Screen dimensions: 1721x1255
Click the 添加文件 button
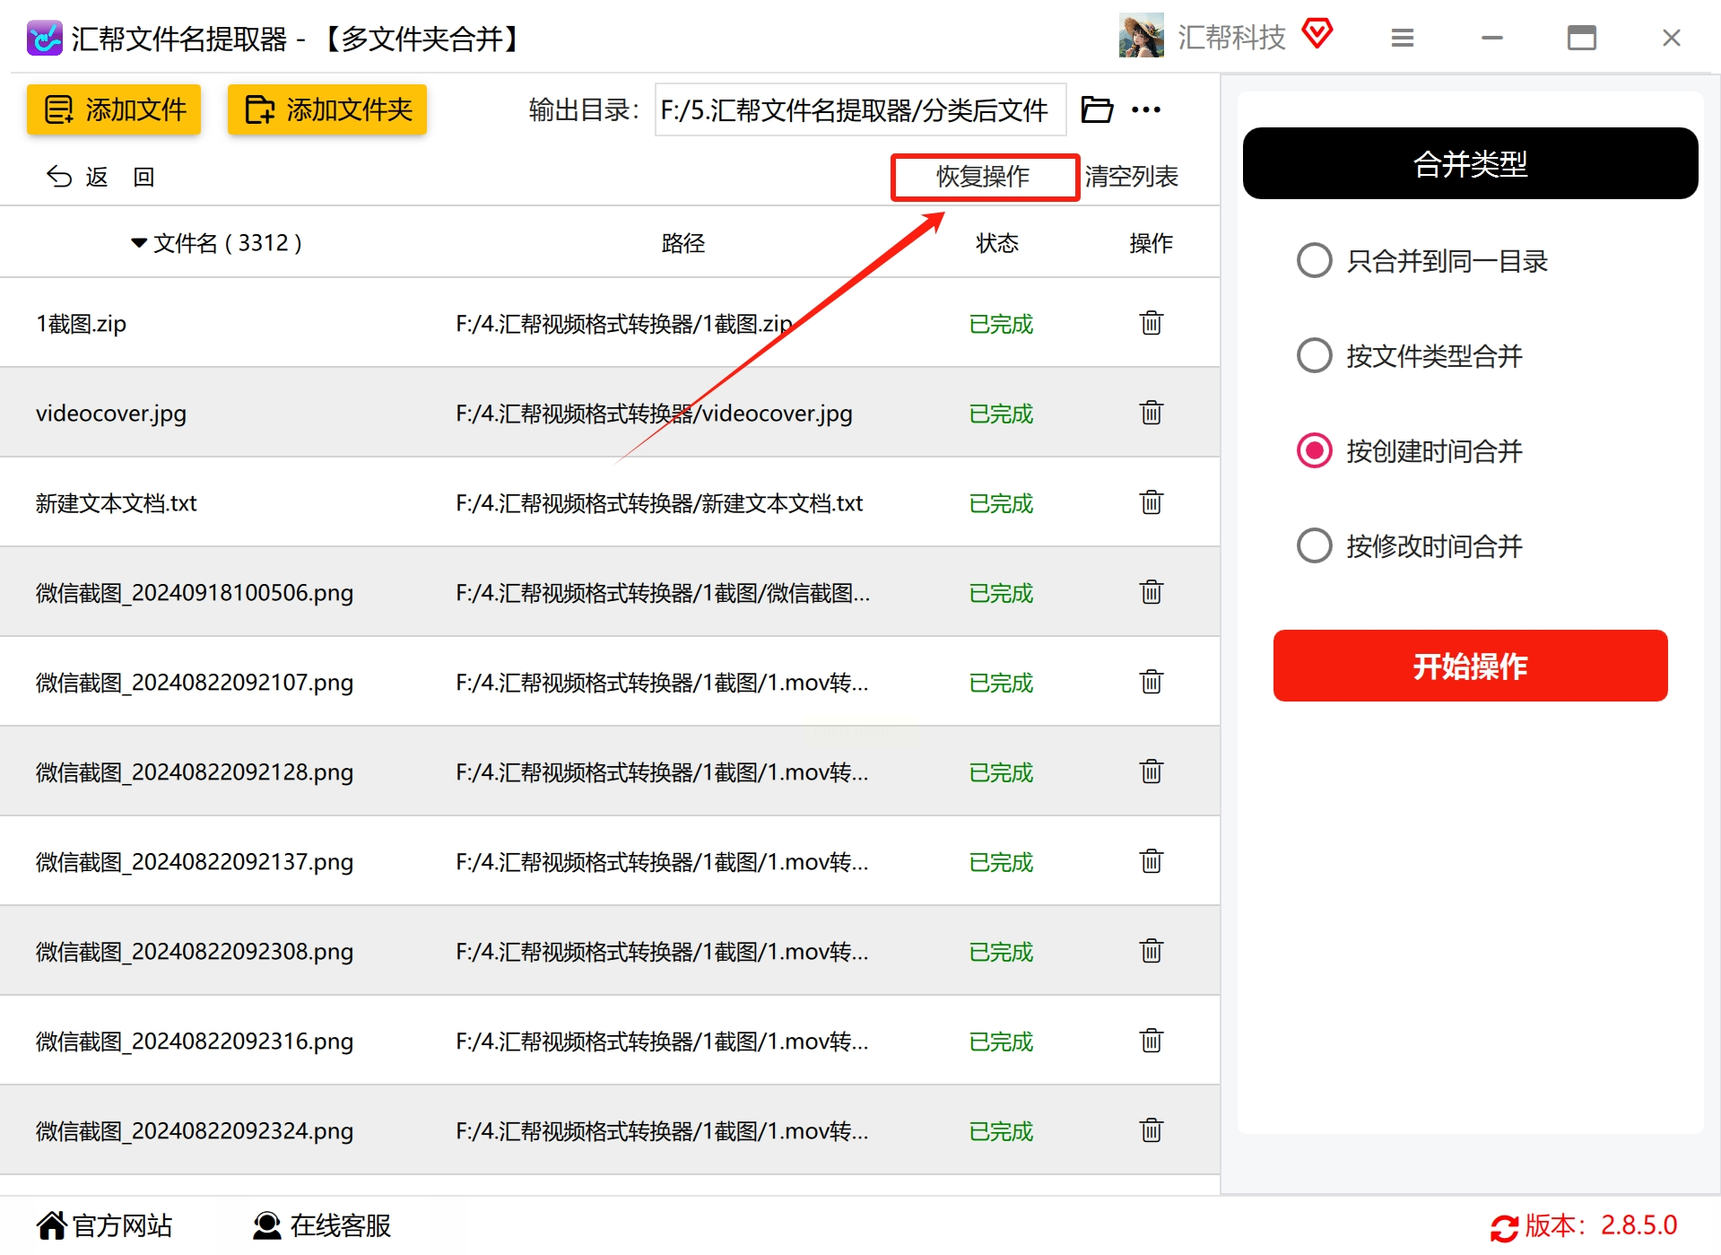[x=114, y=109]
